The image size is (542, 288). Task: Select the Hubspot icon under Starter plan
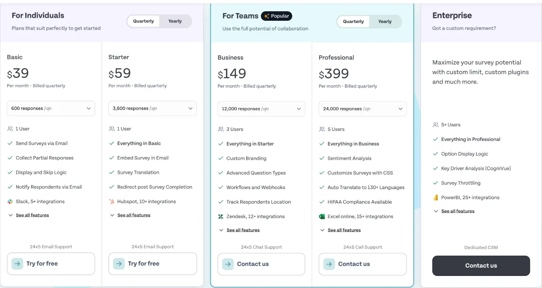112,201
